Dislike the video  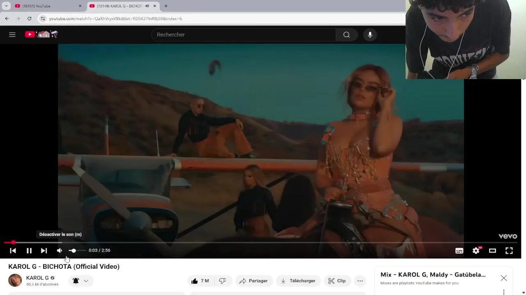(x=222, y=281)
